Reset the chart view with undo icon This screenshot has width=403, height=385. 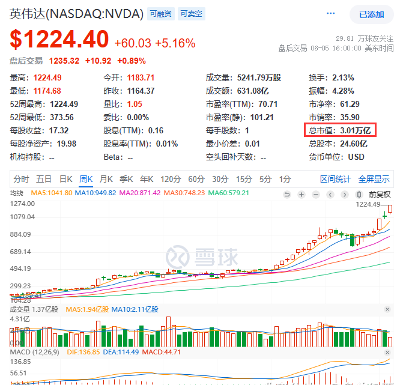287,195
